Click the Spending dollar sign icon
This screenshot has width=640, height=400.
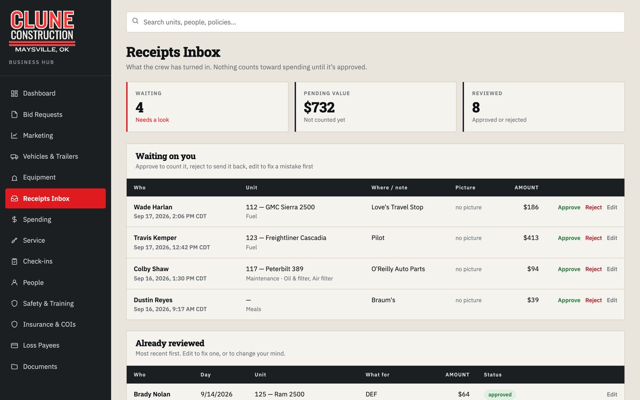pyautogui.click(x=14, y=219)
